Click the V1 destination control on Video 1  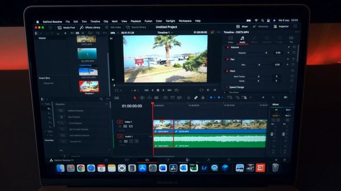119,122
